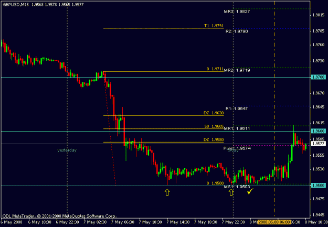328x227 pixels.
Task: Click the 1.9445 price scale value
Action: (319, 215)
